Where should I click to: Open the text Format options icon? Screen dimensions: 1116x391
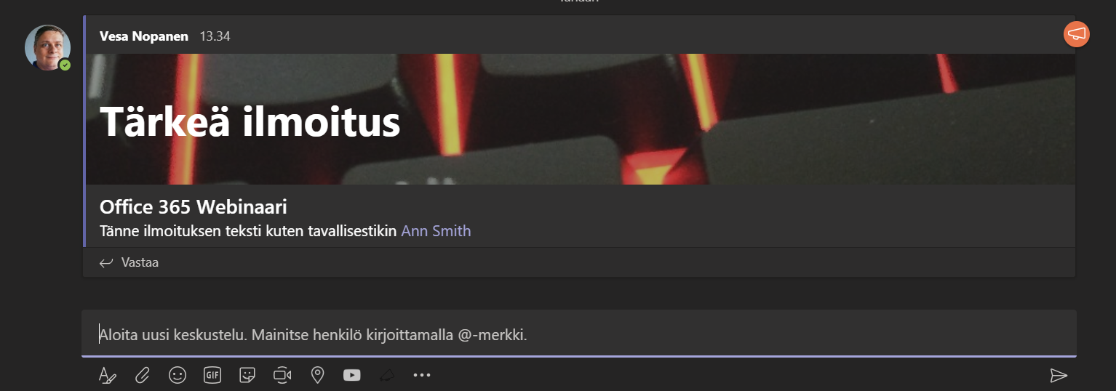107,375
